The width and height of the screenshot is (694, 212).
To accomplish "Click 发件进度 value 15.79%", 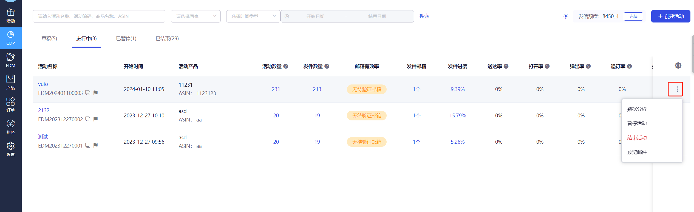I will click(458, 116).
